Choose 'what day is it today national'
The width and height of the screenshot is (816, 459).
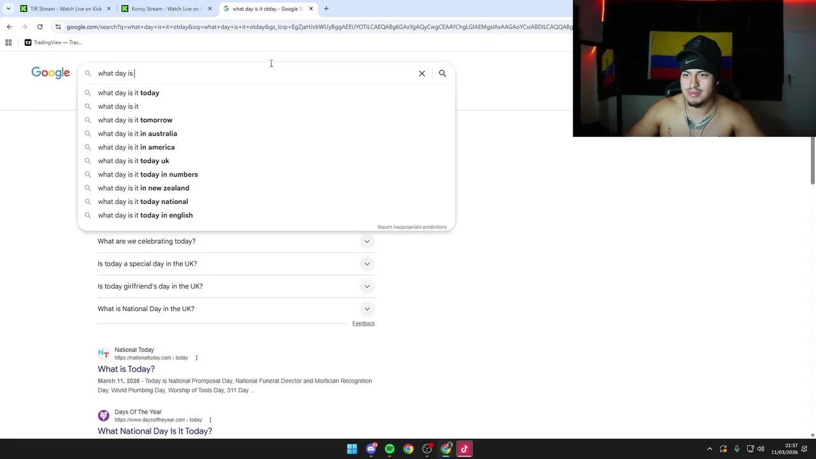266,201
